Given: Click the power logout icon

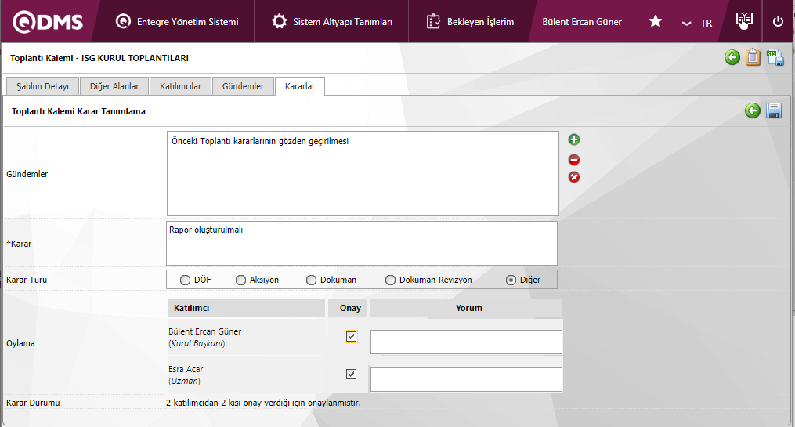Looking at the screenshot, I should (778, 21).
